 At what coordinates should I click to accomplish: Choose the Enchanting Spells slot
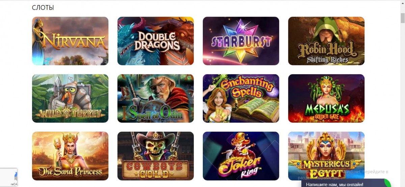pos(241,98)
